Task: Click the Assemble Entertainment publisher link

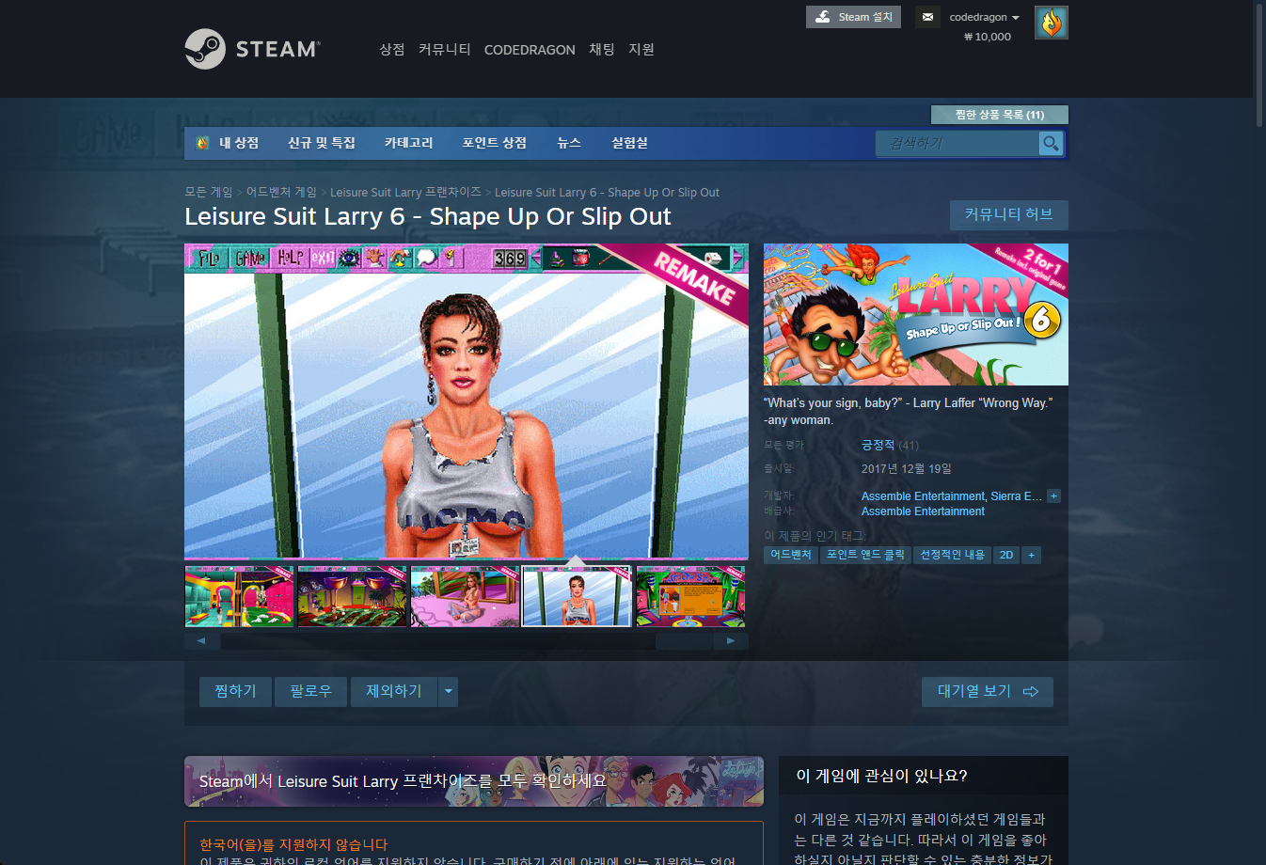Action: tap(923, 511)
